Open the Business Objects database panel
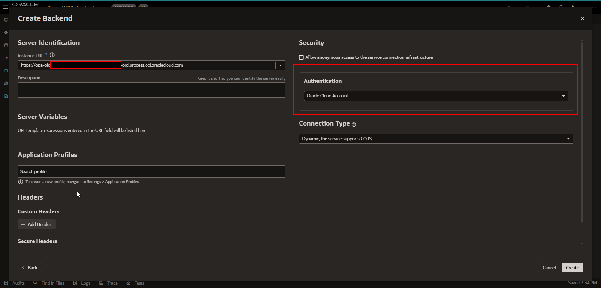The image size is (601, 288). coord(6,45)
